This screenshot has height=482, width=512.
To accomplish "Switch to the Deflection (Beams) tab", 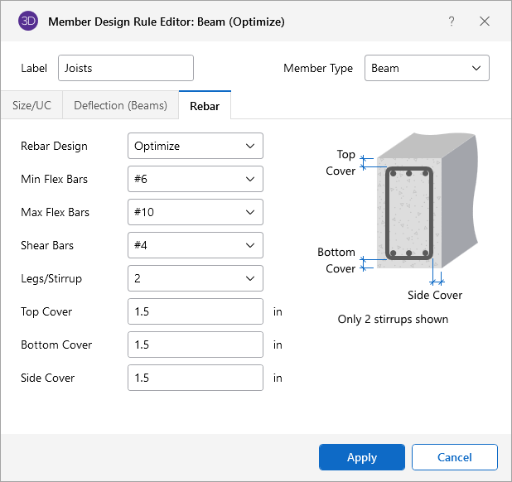I will click(x=120, y=105).
